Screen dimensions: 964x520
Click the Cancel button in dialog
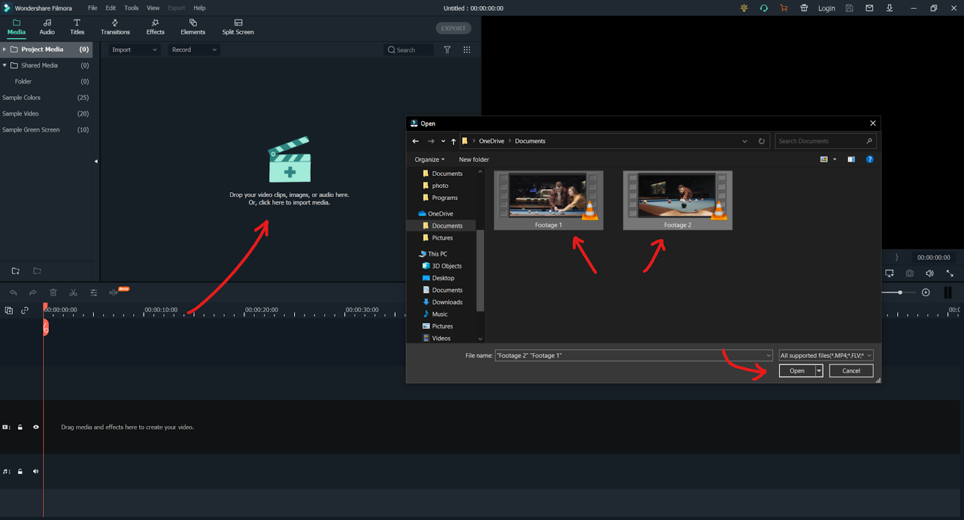[851, 371]
